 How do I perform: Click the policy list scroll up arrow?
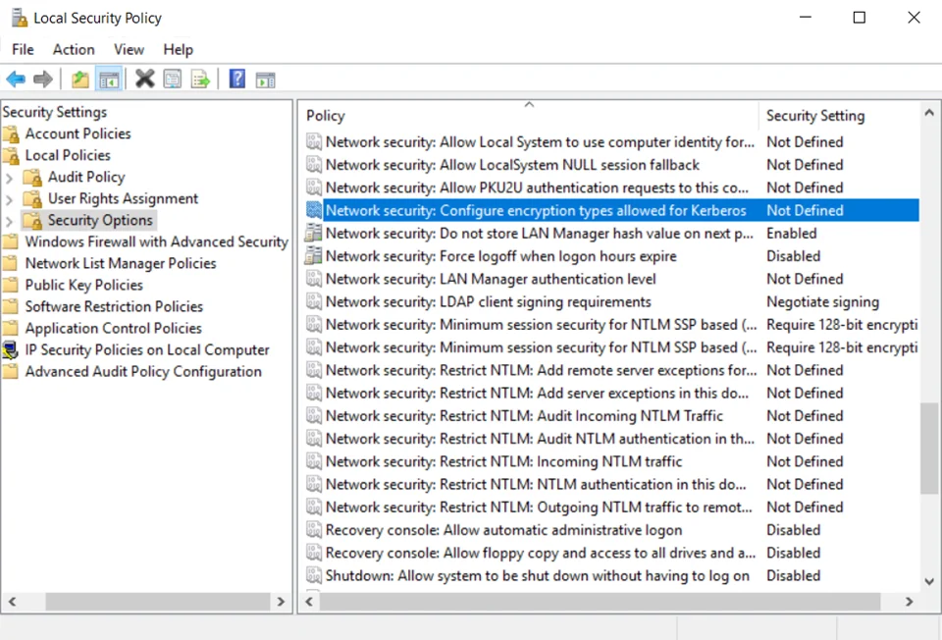929,112
